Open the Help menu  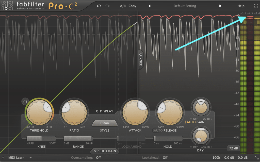[241, 6]
